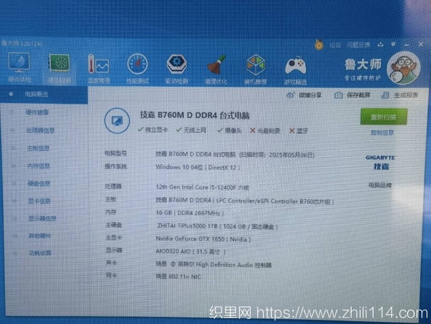Open 硬盘信息 sidebar item
Screen dimensions: 431x324
39,183
